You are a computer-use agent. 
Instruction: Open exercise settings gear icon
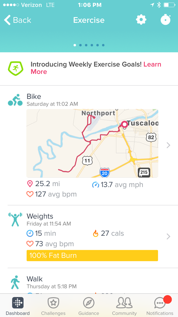pos(141,20)
